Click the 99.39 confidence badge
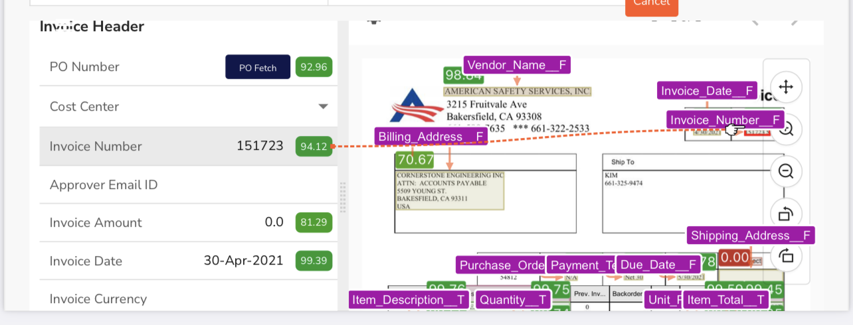This screenshot has width=853, height=325. (x=314, y=261)
